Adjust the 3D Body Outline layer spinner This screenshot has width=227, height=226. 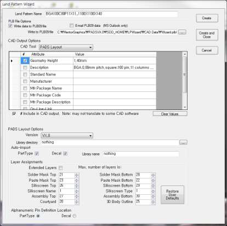tap(153, 202)
